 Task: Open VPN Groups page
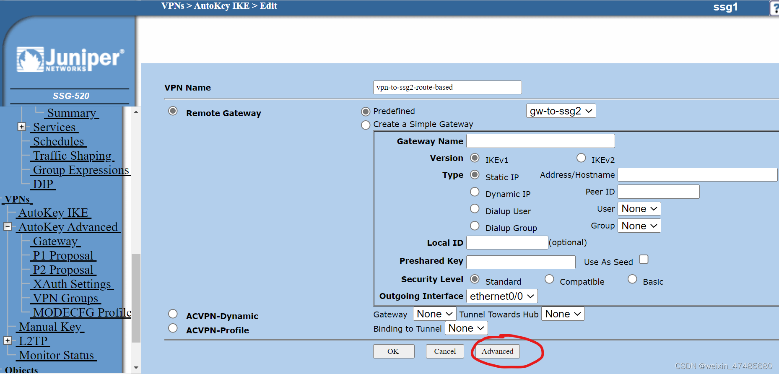pos(66,299)
